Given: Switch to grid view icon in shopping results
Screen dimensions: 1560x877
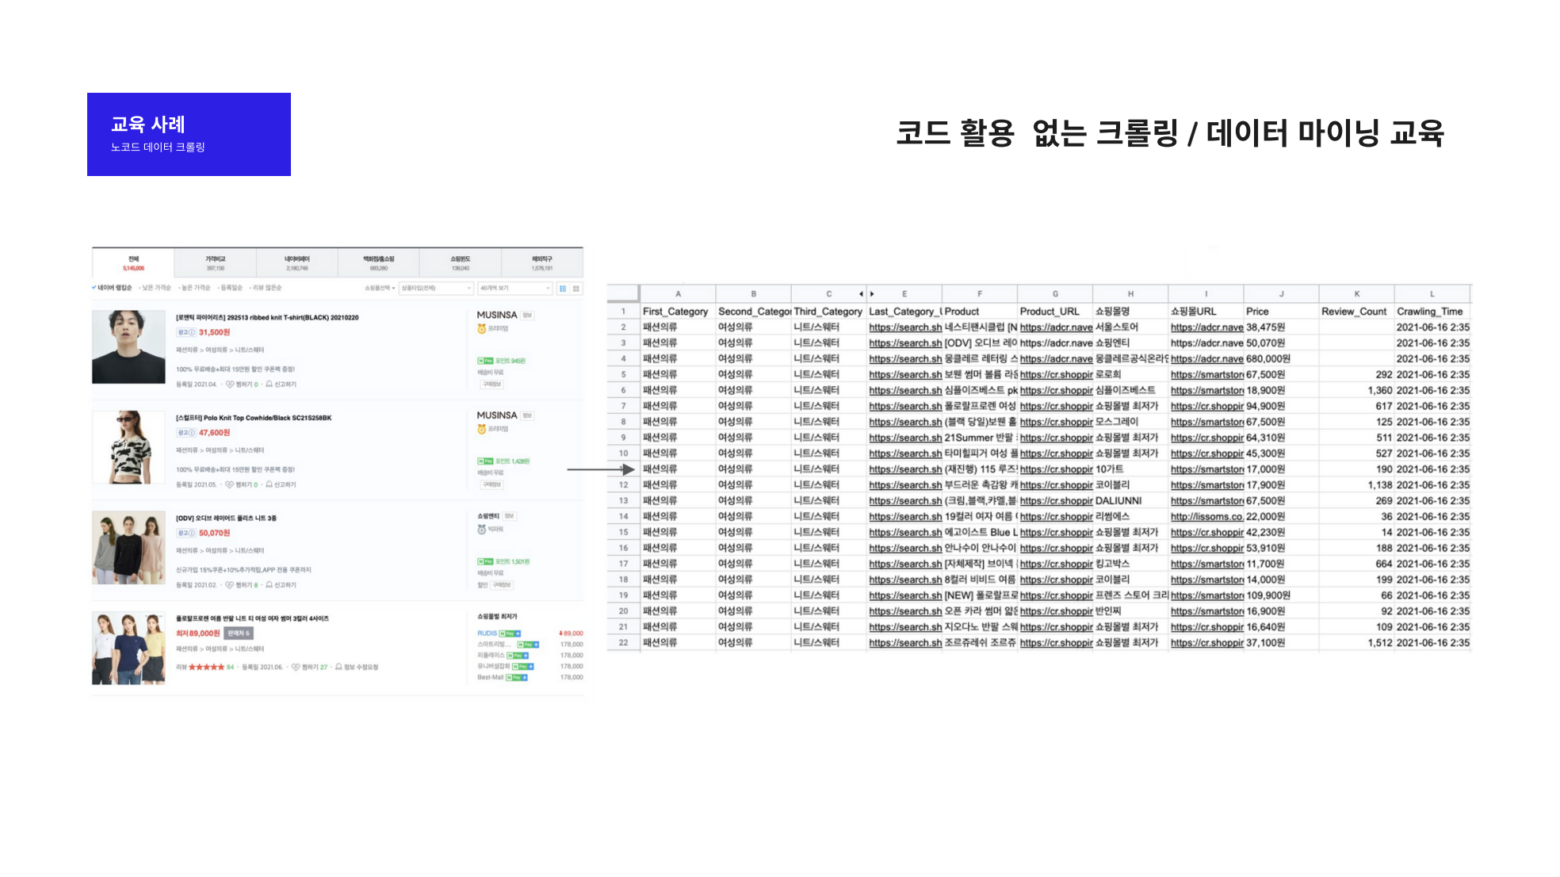Looking at the screenshot, I should point(576,288).
